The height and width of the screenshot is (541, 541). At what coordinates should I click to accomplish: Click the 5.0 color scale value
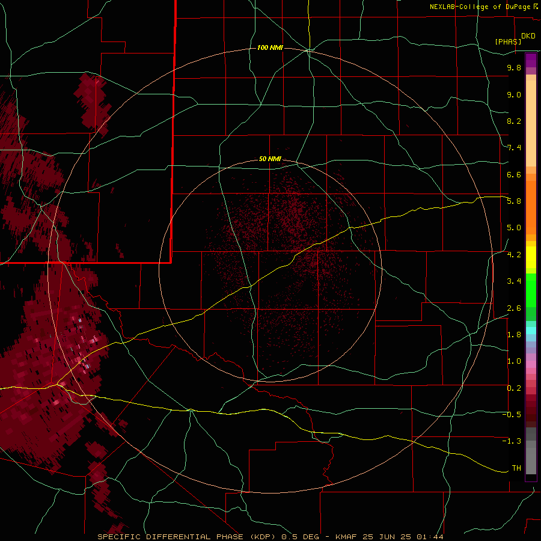(x=514, y=228)
